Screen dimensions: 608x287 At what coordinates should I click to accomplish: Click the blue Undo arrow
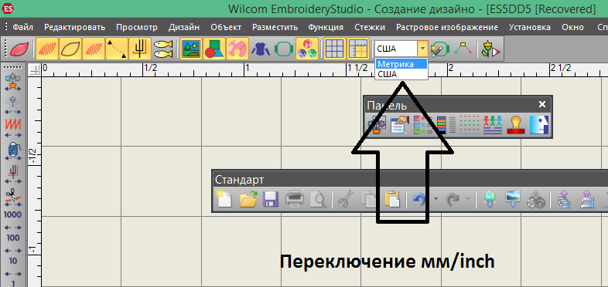[x=418, y=199]
